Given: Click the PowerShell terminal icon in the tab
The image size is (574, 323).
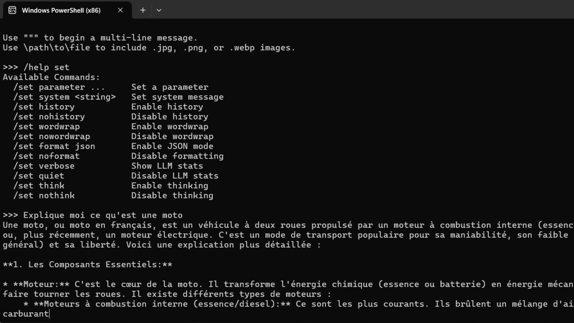Looking at the screenshot, I should coord(12,10).
